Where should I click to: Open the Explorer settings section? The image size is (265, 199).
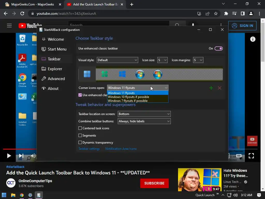pos(52,69)
